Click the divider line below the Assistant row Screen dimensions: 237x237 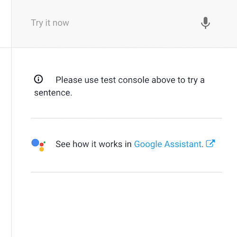(x=127, y=172)
